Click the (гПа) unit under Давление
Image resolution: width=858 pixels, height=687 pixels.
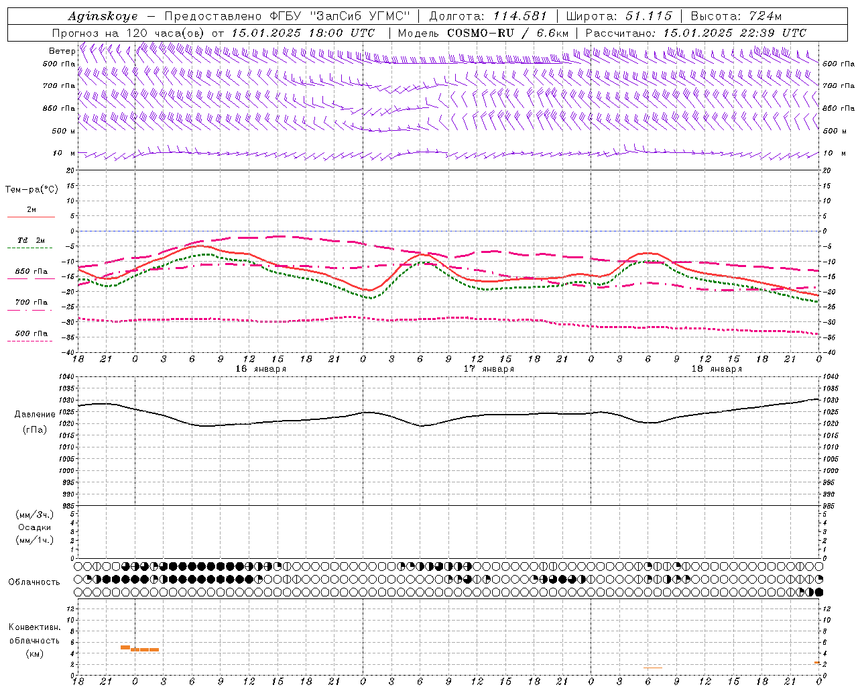click(34, 430)
